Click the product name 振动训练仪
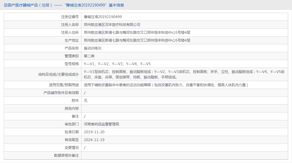 [x=93, y=48]
